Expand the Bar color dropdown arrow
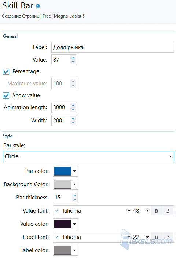 [74, 171]
